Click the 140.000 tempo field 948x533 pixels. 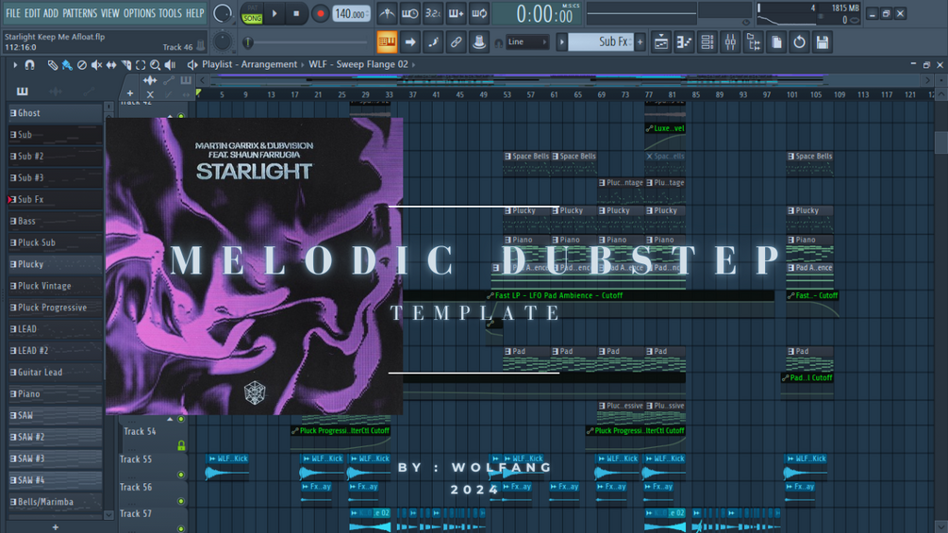click(x=351, y=14)
